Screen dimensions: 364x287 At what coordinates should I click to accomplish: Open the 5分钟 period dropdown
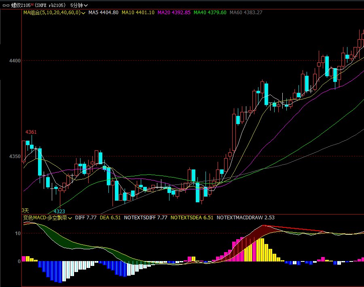pos(79,5)
